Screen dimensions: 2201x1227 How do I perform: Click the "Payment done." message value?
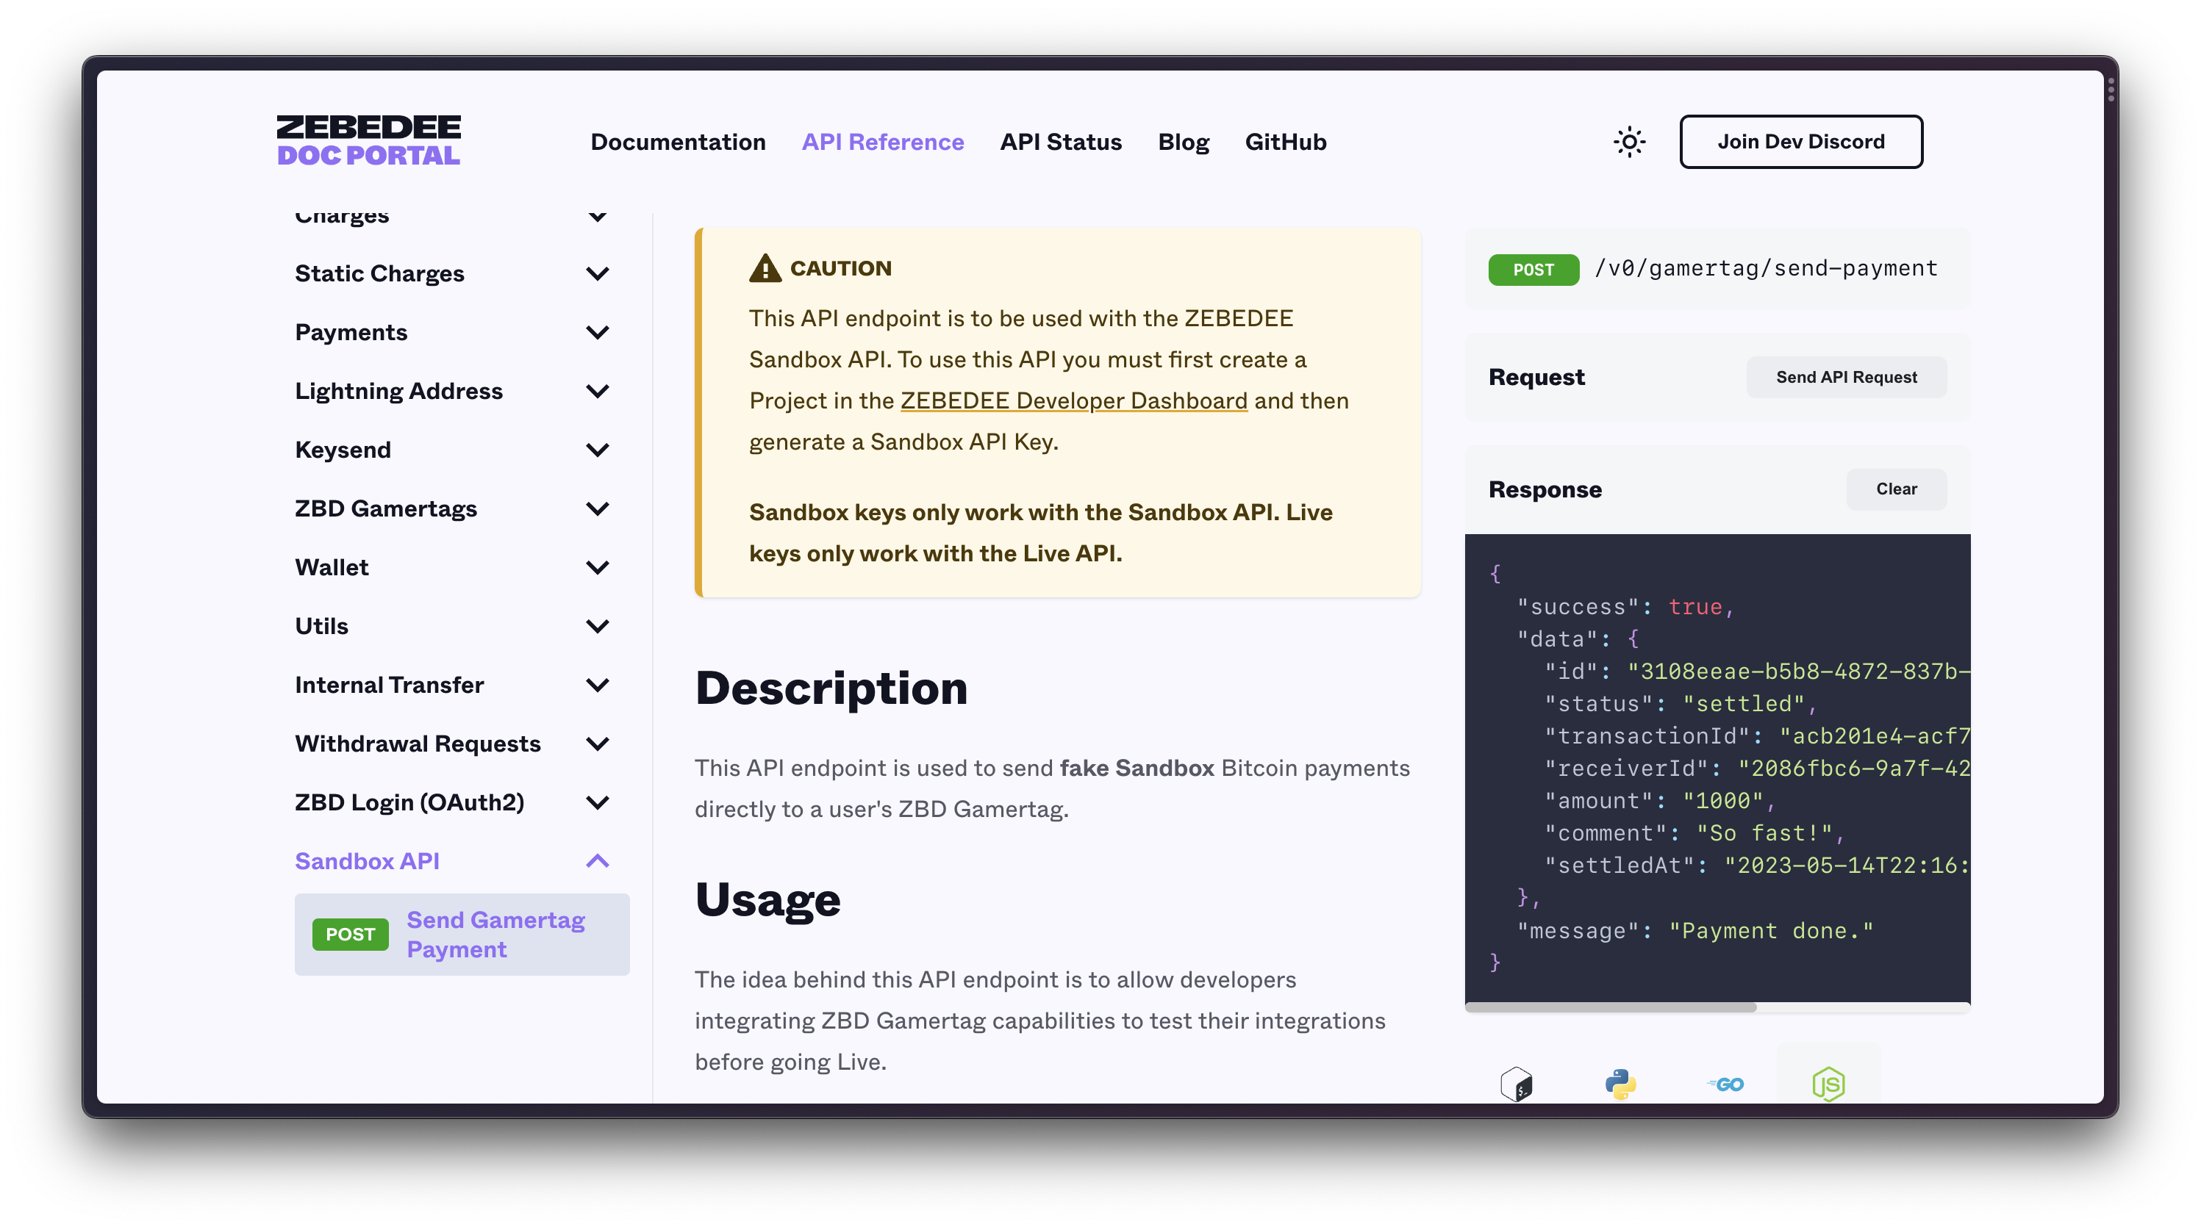click(1770, 931)
